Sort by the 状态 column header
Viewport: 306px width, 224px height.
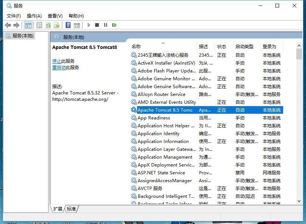pyautogui.click(x=224, y=46)
